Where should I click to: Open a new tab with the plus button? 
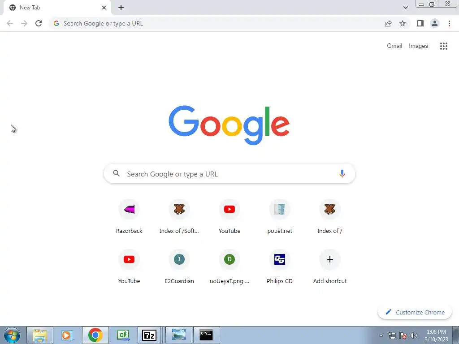pyautogui.click(x=121, y=8)
